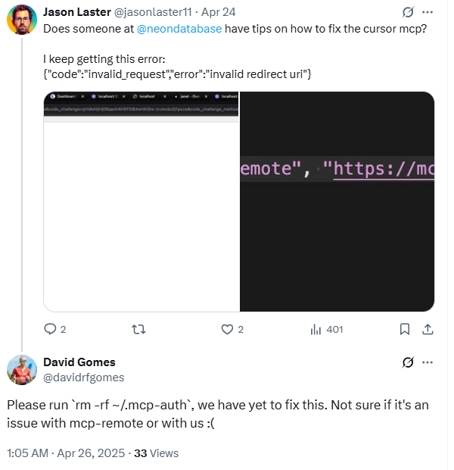Viewport: 454px width, 470px height.
Task: Bookmark Jason Laster's tweet
Action: coord(405,329)
